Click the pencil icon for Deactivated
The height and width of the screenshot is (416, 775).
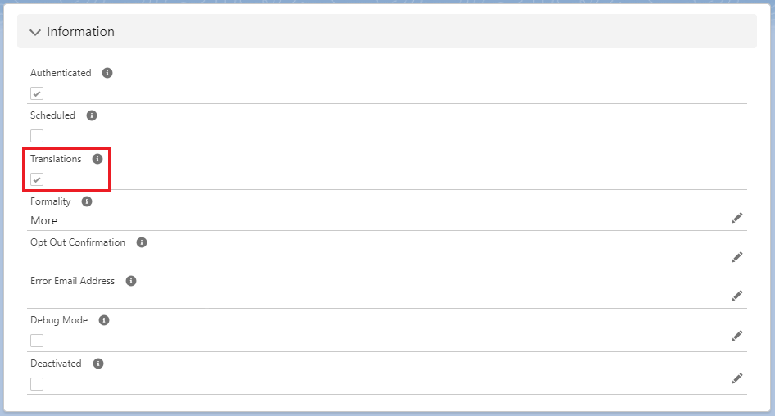[x=737, y=378]
